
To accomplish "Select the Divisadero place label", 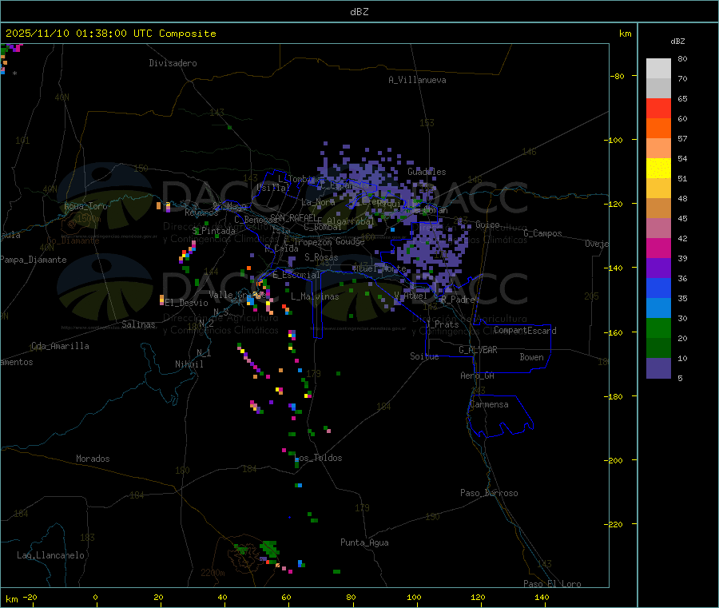I will coord(173,63).
